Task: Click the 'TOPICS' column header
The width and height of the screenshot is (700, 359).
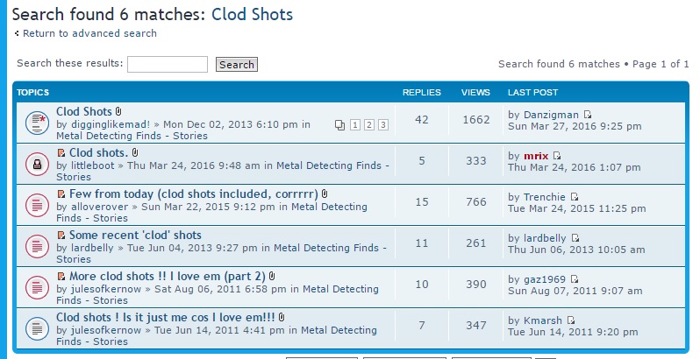Action: (x=33, y=93)
